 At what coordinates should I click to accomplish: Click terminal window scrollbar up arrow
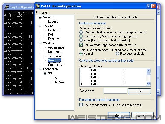pyautogui.click(x=158, y=12)
